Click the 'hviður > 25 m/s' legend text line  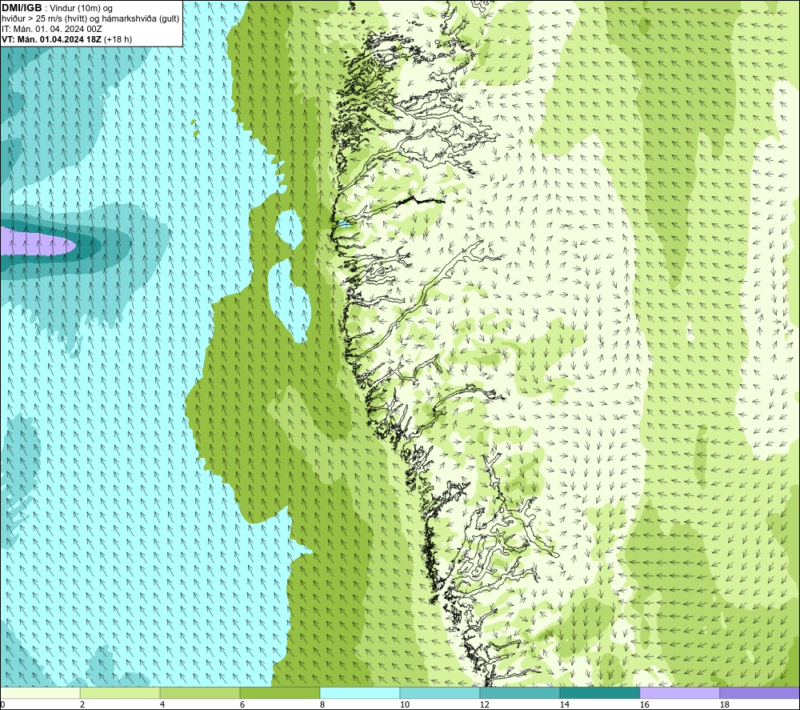90,19
